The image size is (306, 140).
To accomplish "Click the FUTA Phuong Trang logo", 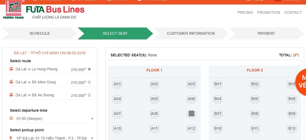I will [x=13, y=10].
